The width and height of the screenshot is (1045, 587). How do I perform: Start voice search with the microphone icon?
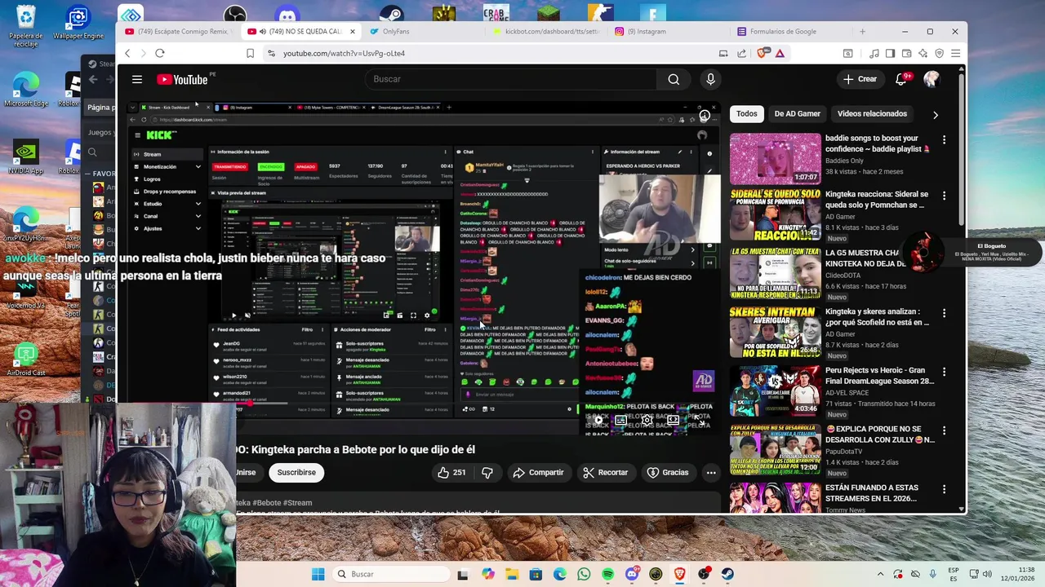pos(710,79)
